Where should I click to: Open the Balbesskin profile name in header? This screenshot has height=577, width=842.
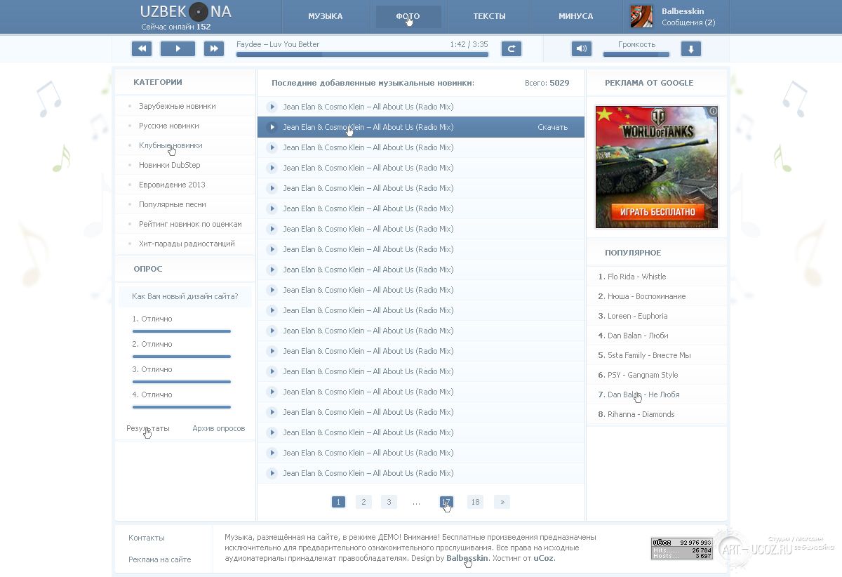click(x=683, y=11)
